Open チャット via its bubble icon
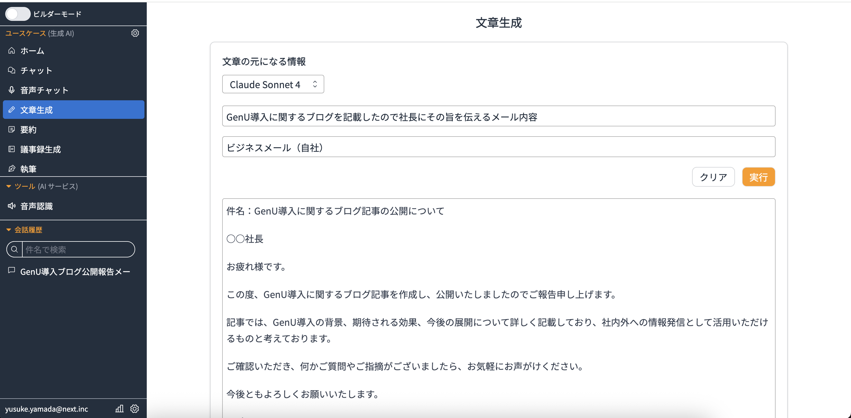This screenshot has width=851, height=418. (12, 70)
